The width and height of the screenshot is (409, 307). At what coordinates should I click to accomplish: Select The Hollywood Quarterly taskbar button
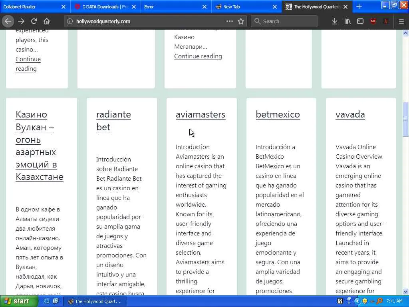pyautogui.click(x=95, y=301)
